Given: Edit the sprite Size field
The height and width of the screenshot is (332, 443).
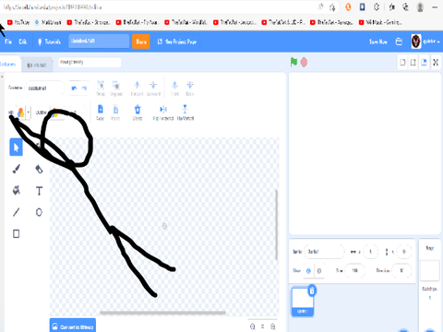Looking at the screenshot, I should [355, 271].
